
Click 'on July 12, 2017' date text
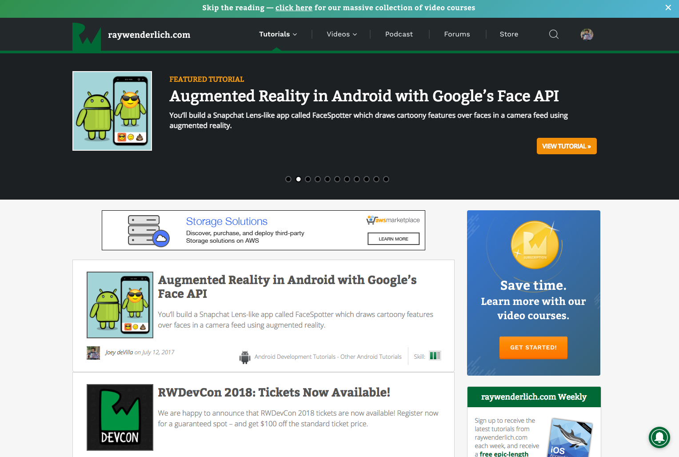tap(154, 353)
